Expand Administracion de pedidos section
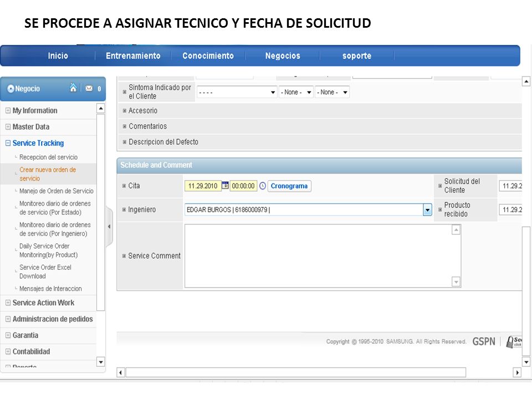Screen dimensions: 532x399 (x=8, y=319)
